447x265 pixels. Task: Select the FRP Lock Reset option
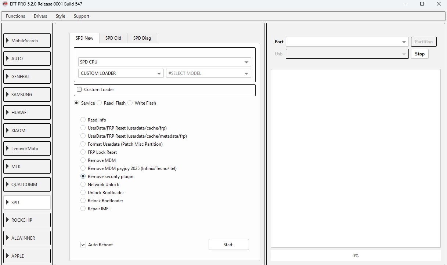99,152
